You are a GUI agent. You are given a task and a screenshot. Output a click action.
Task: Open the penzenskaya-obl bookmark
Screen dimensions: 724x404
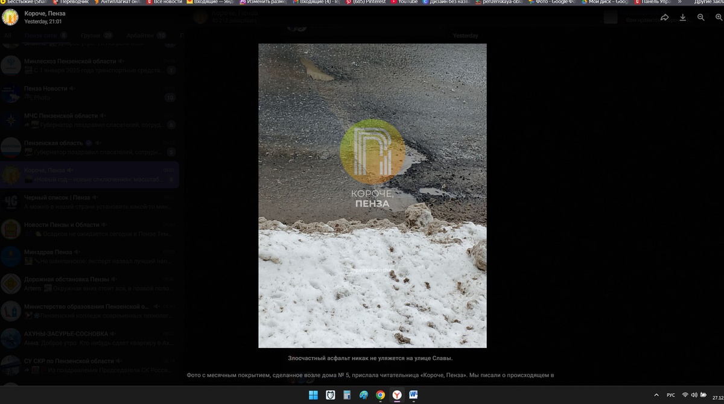point(499,2)
